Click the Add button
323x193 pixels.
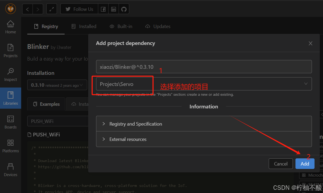[x=305, y=164]
